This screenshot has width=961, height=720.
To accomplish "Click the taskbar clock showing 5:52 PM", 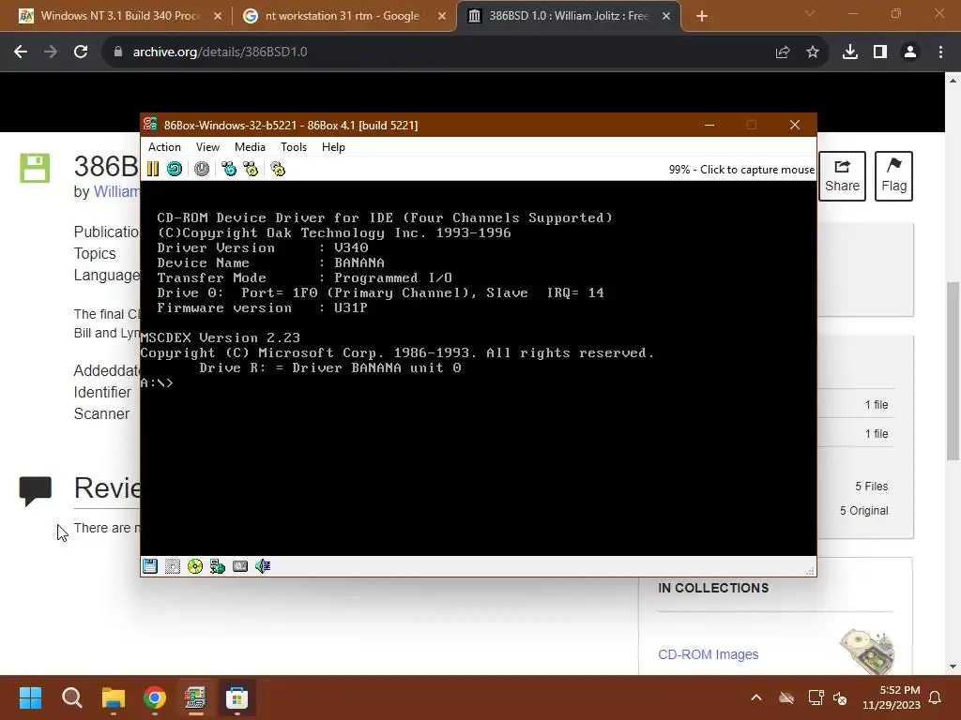I will pyautogui.click(x=892, y=697).
